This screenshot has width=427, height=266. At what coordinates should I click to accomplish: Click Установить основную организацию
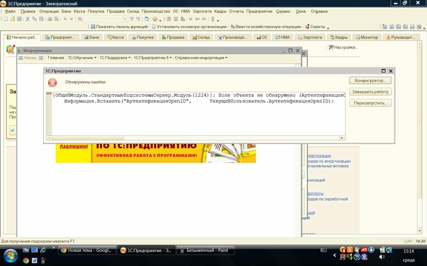189,27
